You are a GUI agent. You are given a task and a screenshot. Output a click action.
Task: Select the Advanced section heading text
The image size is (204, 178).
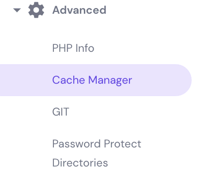[x=79, y=10]
